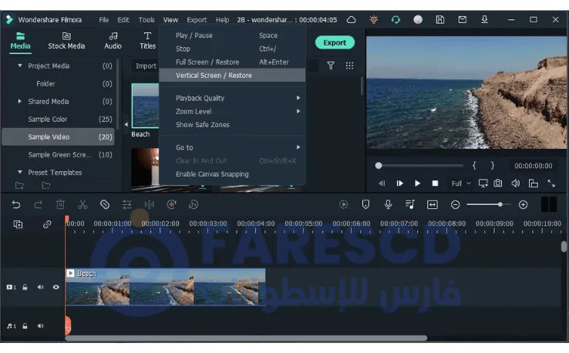Open the cloud icon in title bar
The width and height of the screenshot is (569, 353).
click(352, 19)
